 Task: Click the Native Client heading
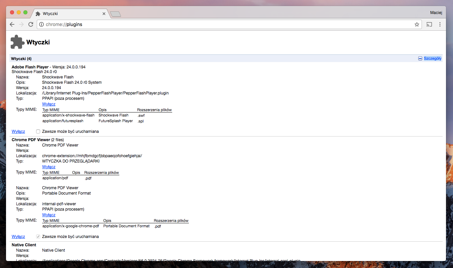point(24,245)
